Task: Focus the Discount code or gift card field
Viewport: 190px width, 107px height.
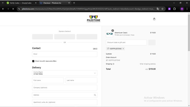Action: [x=126, y=42]
